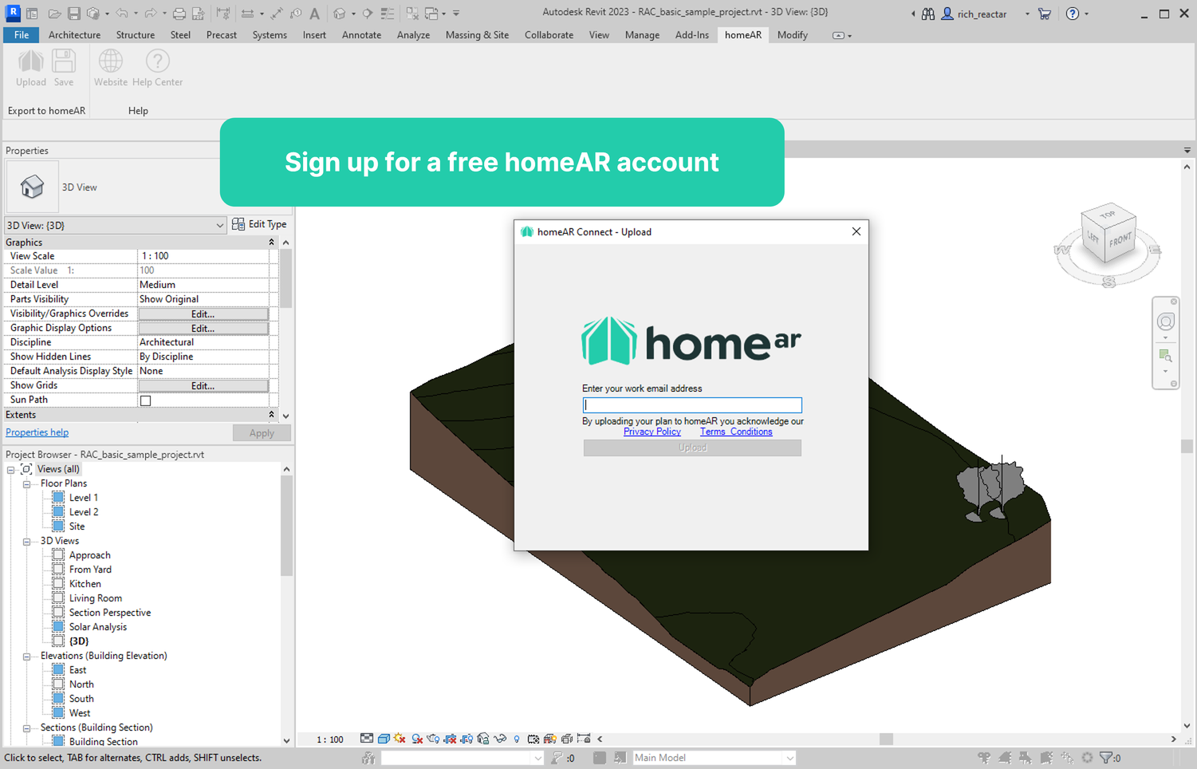Click the Close Inactive Views icon
Screen dimensions: 1197x769
coord(412,14)
